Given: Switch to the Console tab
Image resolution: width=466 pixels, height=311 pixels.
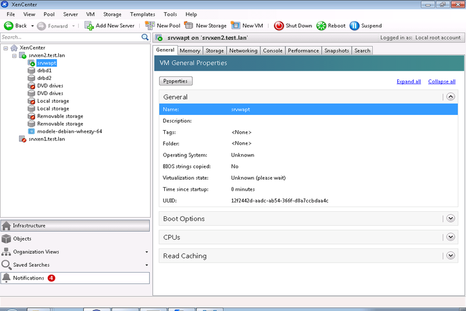Looking at the screenshot, I should point(273,51).
